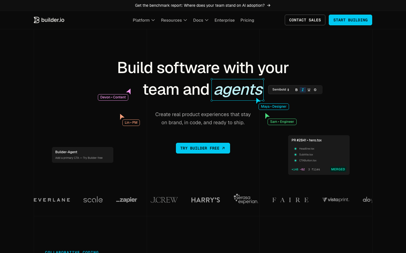Image resolution: width=406 pixels, height=253 pixels.
Task: Click the Start Building button
Action: click(350, 20)
